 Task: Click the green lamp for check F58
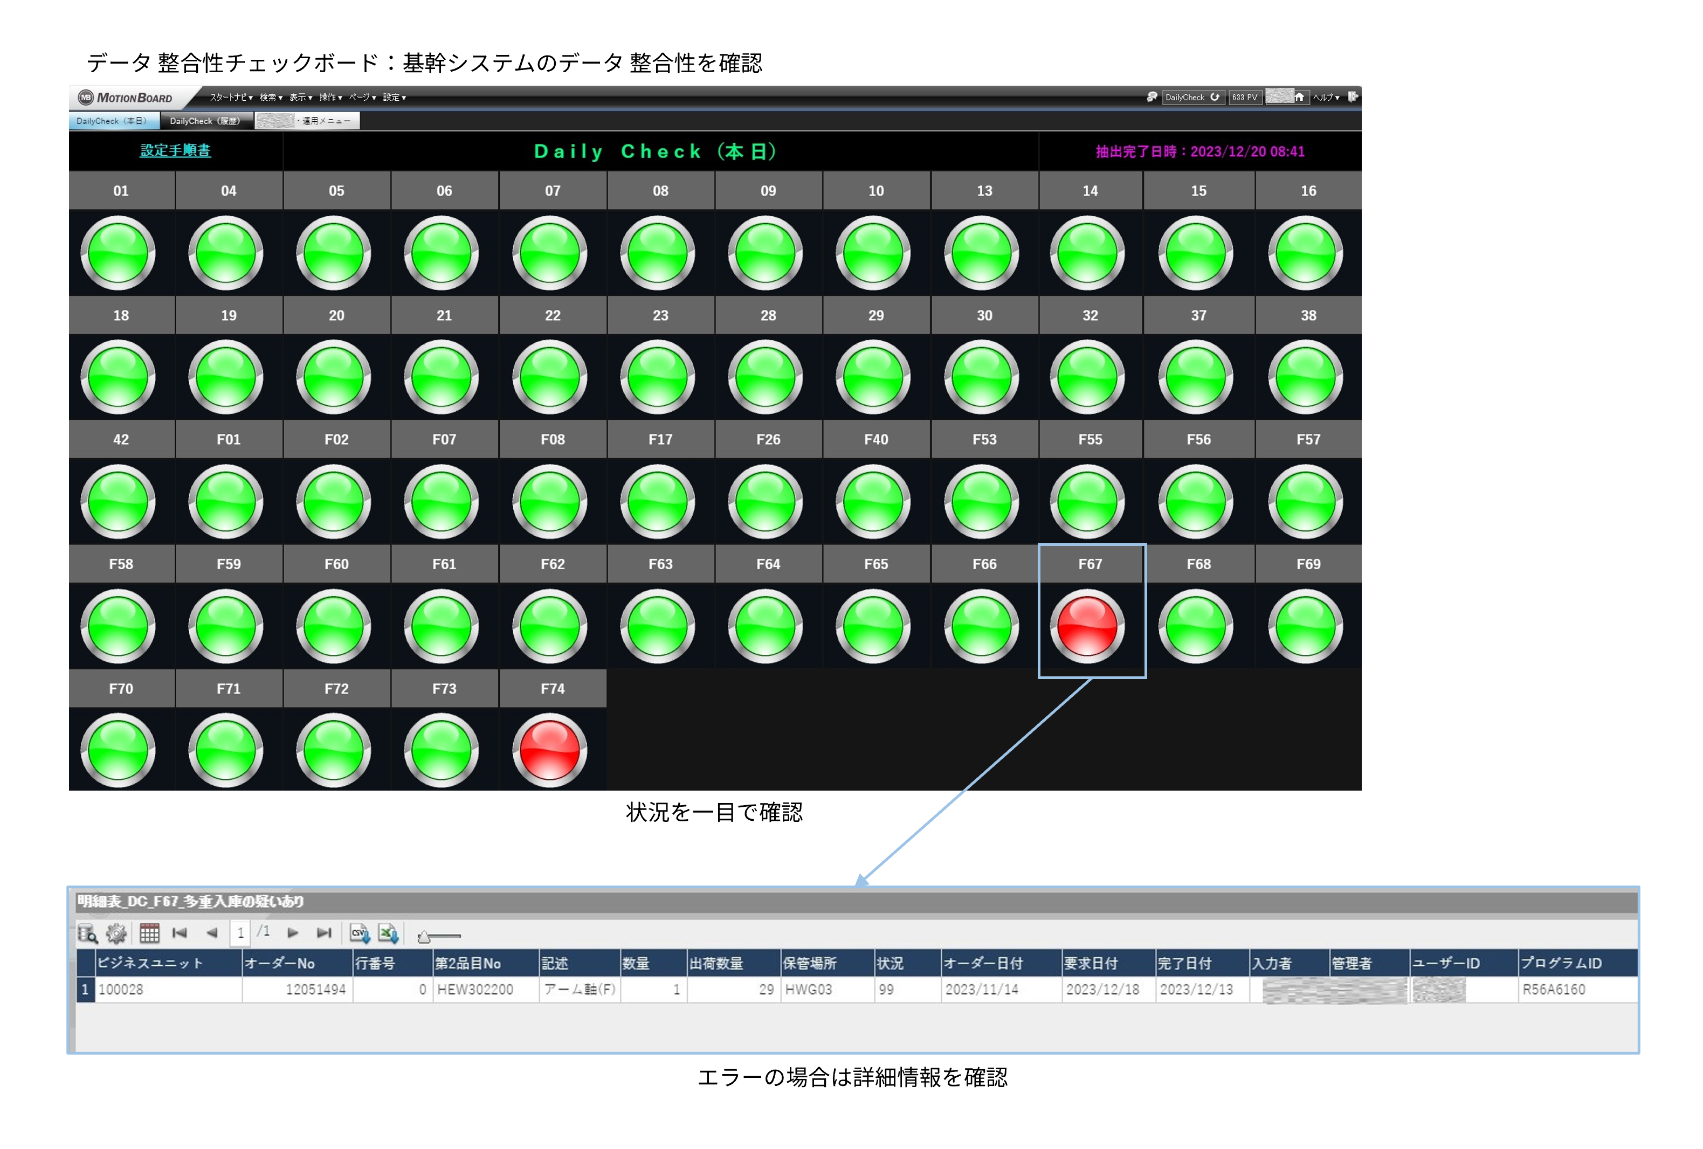click(x=118, y=627)
